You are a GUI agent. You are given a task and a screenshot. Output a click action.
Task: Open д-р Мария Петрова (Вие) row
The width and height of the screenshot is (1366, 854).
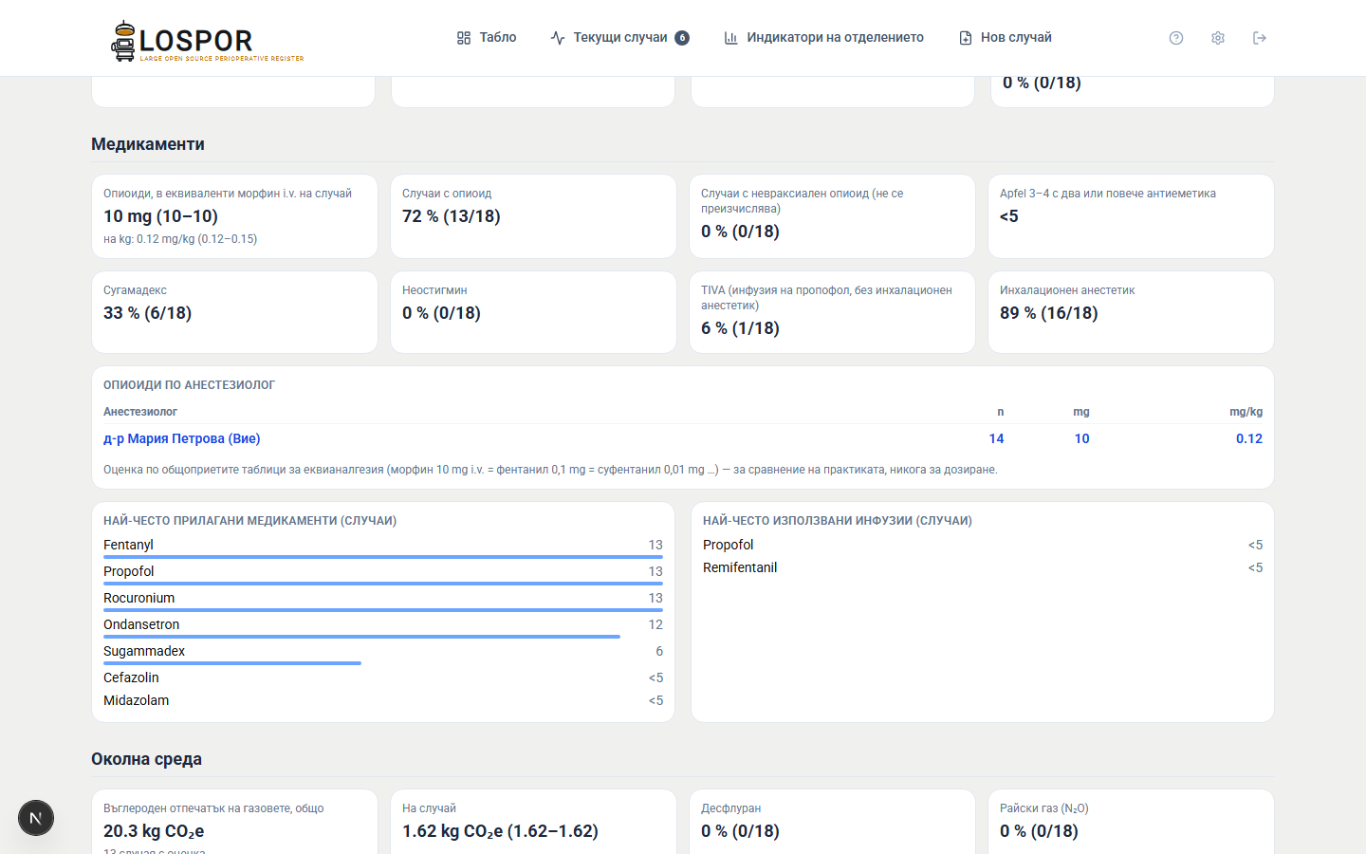pyautogui.click(x=683, y=438)
